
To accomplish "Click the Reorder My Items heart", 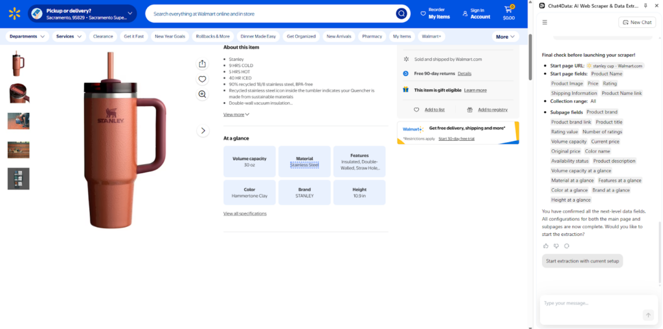I will click(423, 14).
